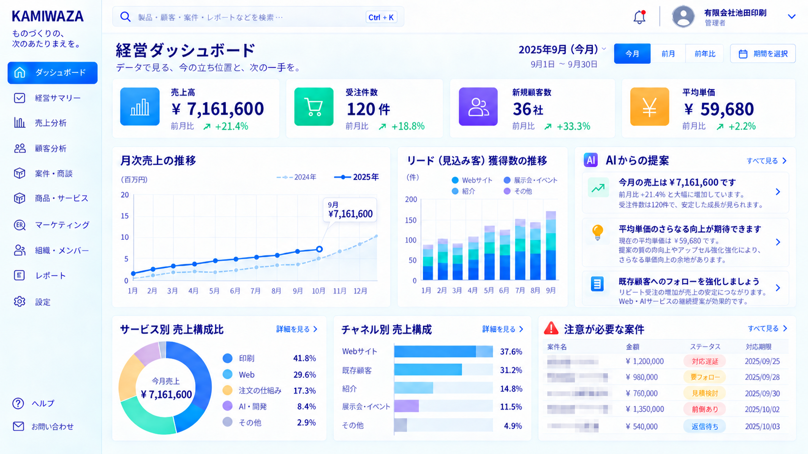Screen dimensions: 808x454
Task: Toggle 展示会・イベント legend in lead chart
Action: click(x=530, y=180)
